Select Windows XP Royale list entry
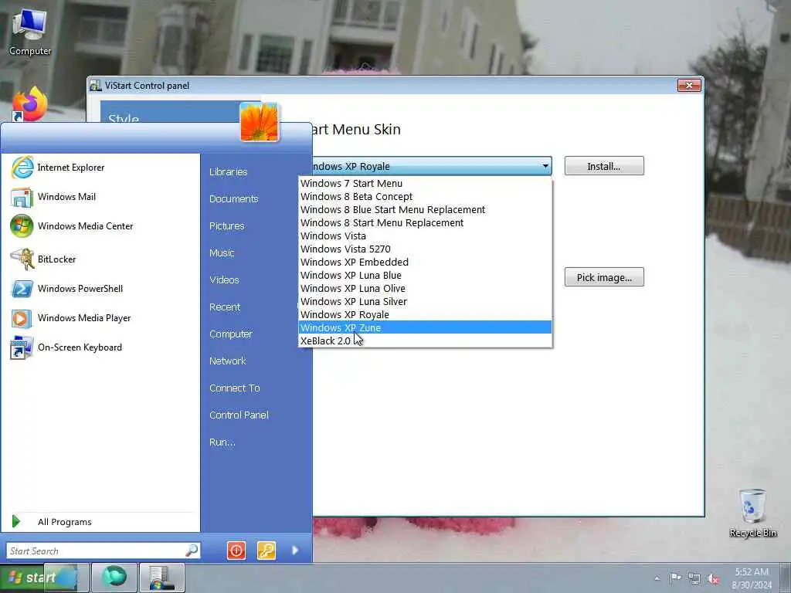791x593 pixels. 426,315
